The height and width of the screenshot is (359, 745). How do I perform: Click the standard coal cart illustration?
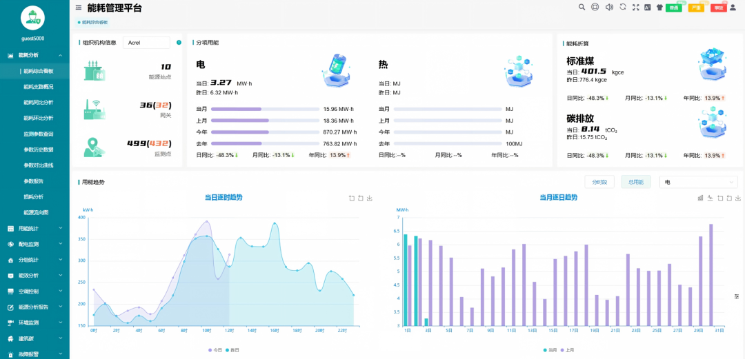[713, 63]
